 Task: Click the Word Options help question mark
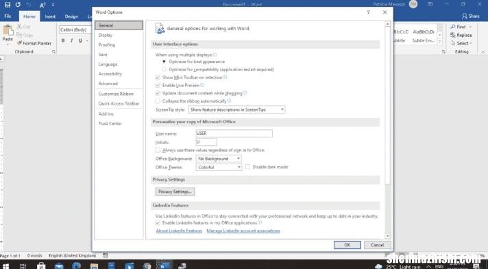tap(368, 12)
